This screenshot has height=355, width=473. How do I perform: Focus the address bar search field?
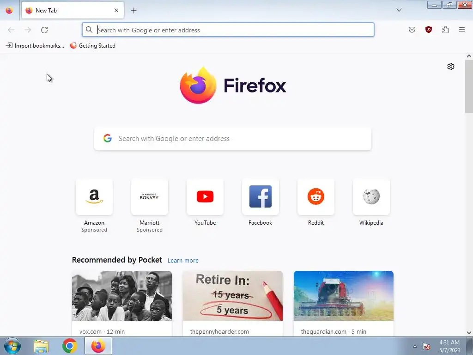click(228, 30)
